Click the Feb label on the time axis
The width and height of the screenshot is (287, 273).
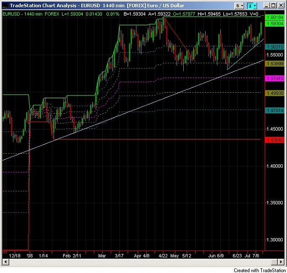coord(67,256)
